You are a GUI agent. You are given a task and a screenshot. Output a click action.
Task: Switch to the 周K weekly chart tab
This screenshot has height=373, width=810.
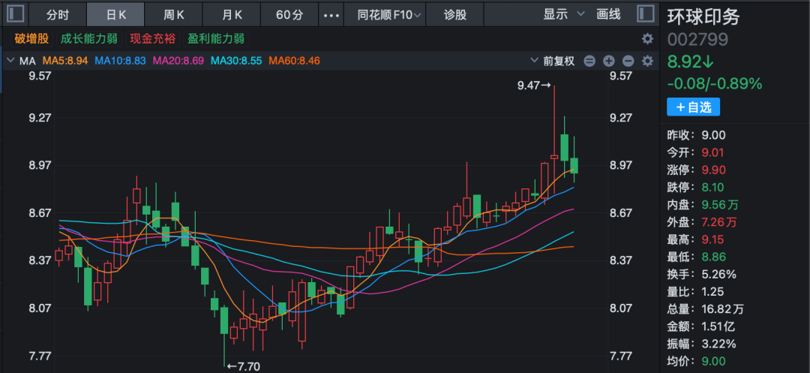[174, 15]
